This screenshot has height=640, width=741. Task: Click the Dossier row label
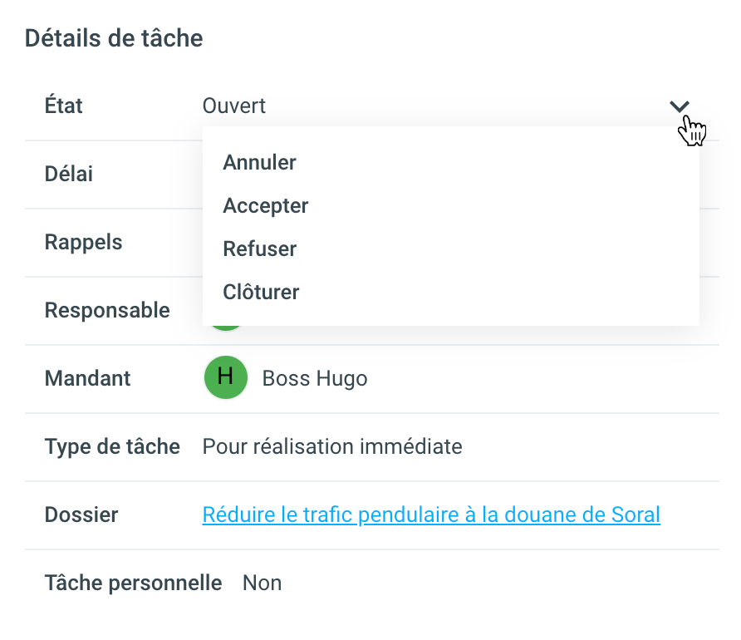(81, 515)
